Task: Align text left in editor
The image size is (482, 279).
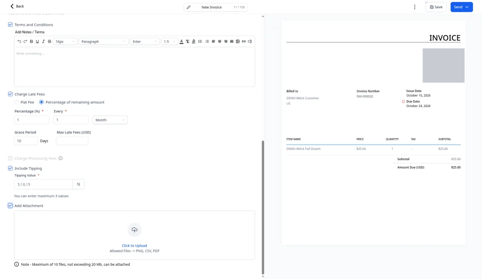Action: click(x=213, y=41)
